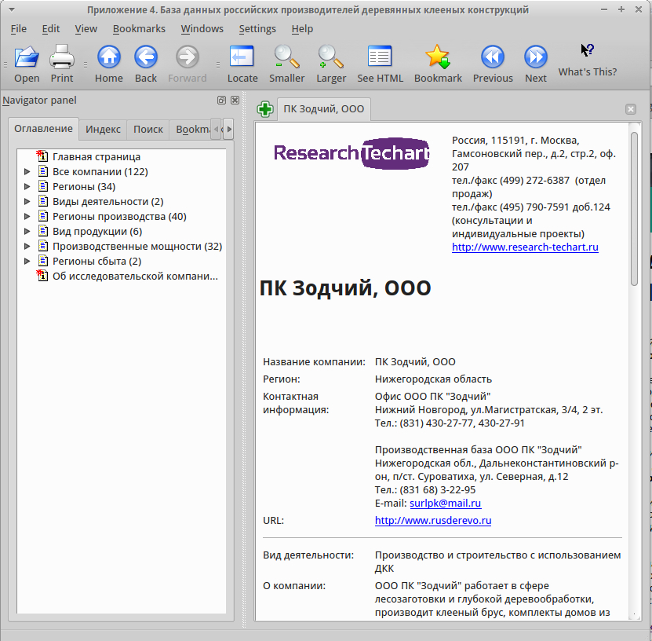
Task: Open the research-techart.ru link
Action: point(525,247)
